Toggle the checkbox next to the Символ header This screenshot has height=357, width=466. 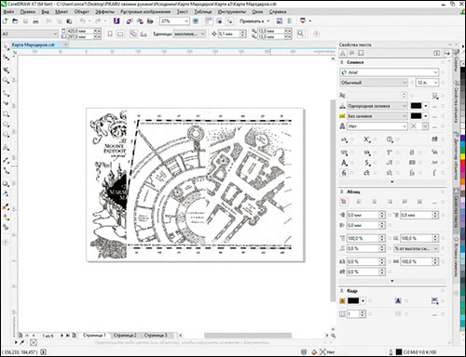[443, 62]
